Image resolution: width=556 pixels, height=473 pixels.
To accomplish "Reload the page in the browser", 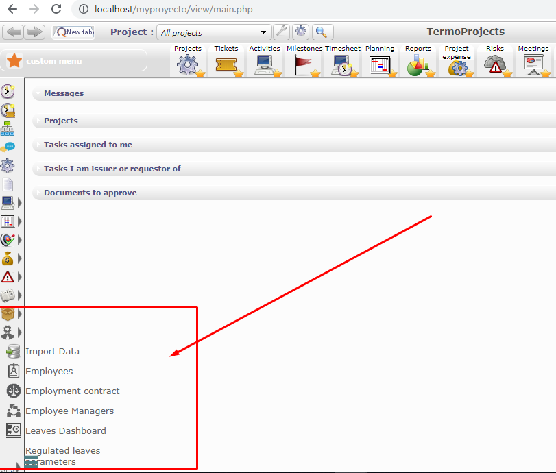I will click(x=56, y=10).
